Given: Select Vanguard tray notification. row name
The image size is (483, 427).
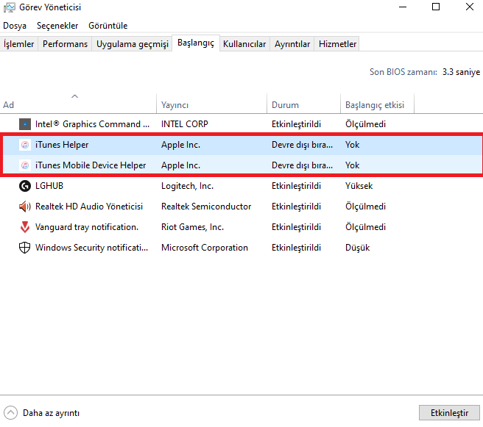Looking at the screenshot, I should 87,227.
